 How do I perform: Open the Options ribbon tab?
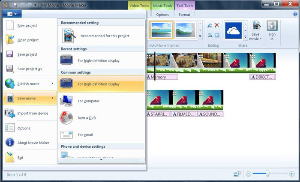162,15
